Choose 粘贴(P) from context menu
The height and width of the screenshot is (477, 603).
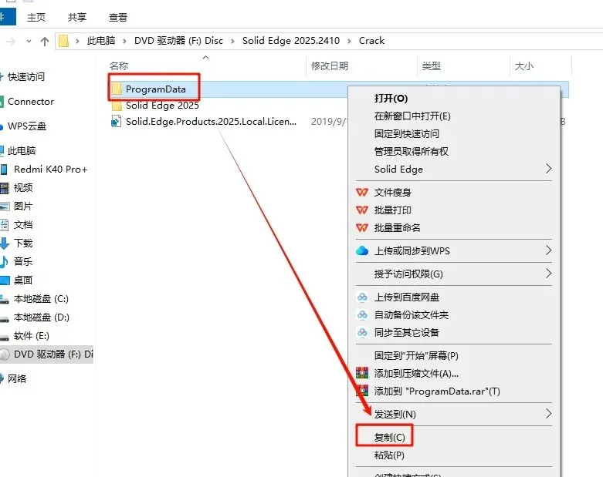(389, 455)
